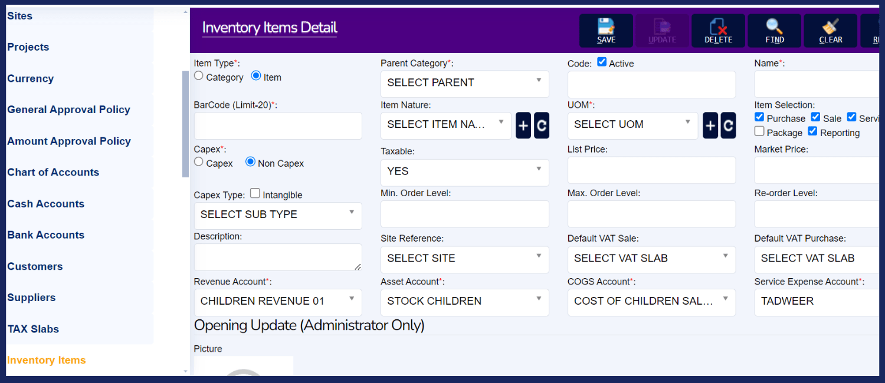Choose the Capex radio option
This screenshot has width=885, height=383.
[199, 162]
